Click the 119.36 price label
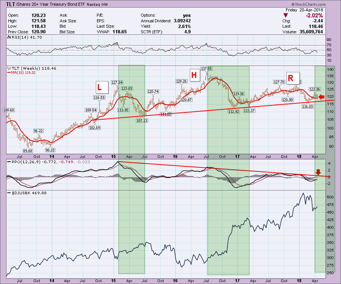Screen dimensions: 341x284 (239, 94)
